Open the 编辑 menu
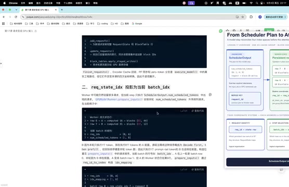The height and width of the screenshot is (187, 289). pos(31,3)
